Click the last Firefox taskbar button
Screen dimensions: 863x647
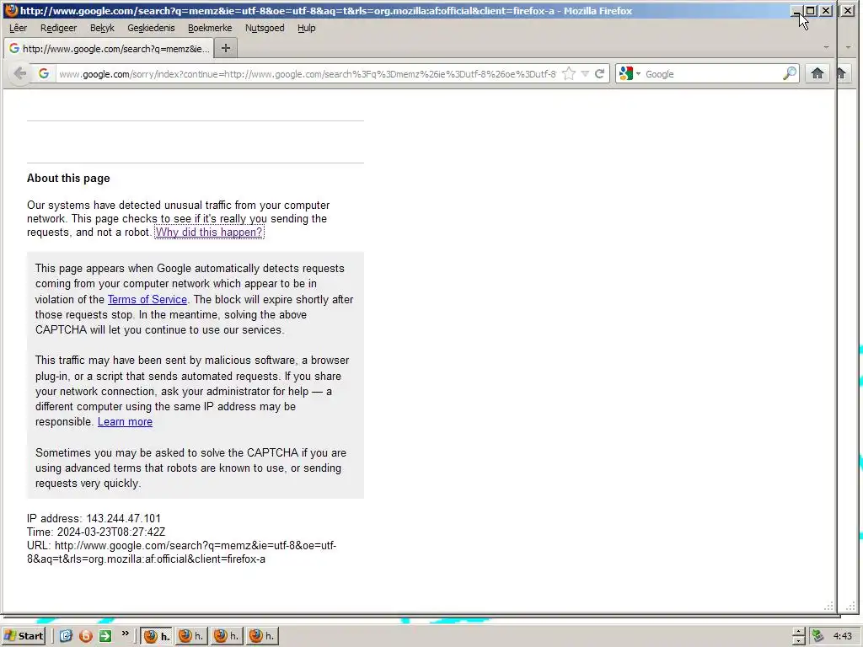click(x=263, y=636)
